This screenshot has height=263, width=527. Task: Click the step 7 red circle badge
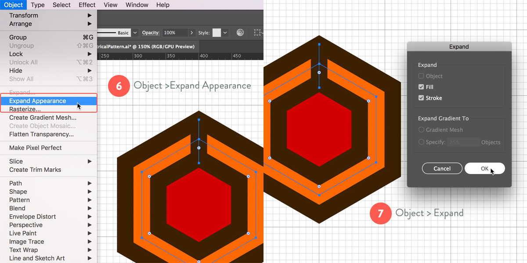(380, 213)
